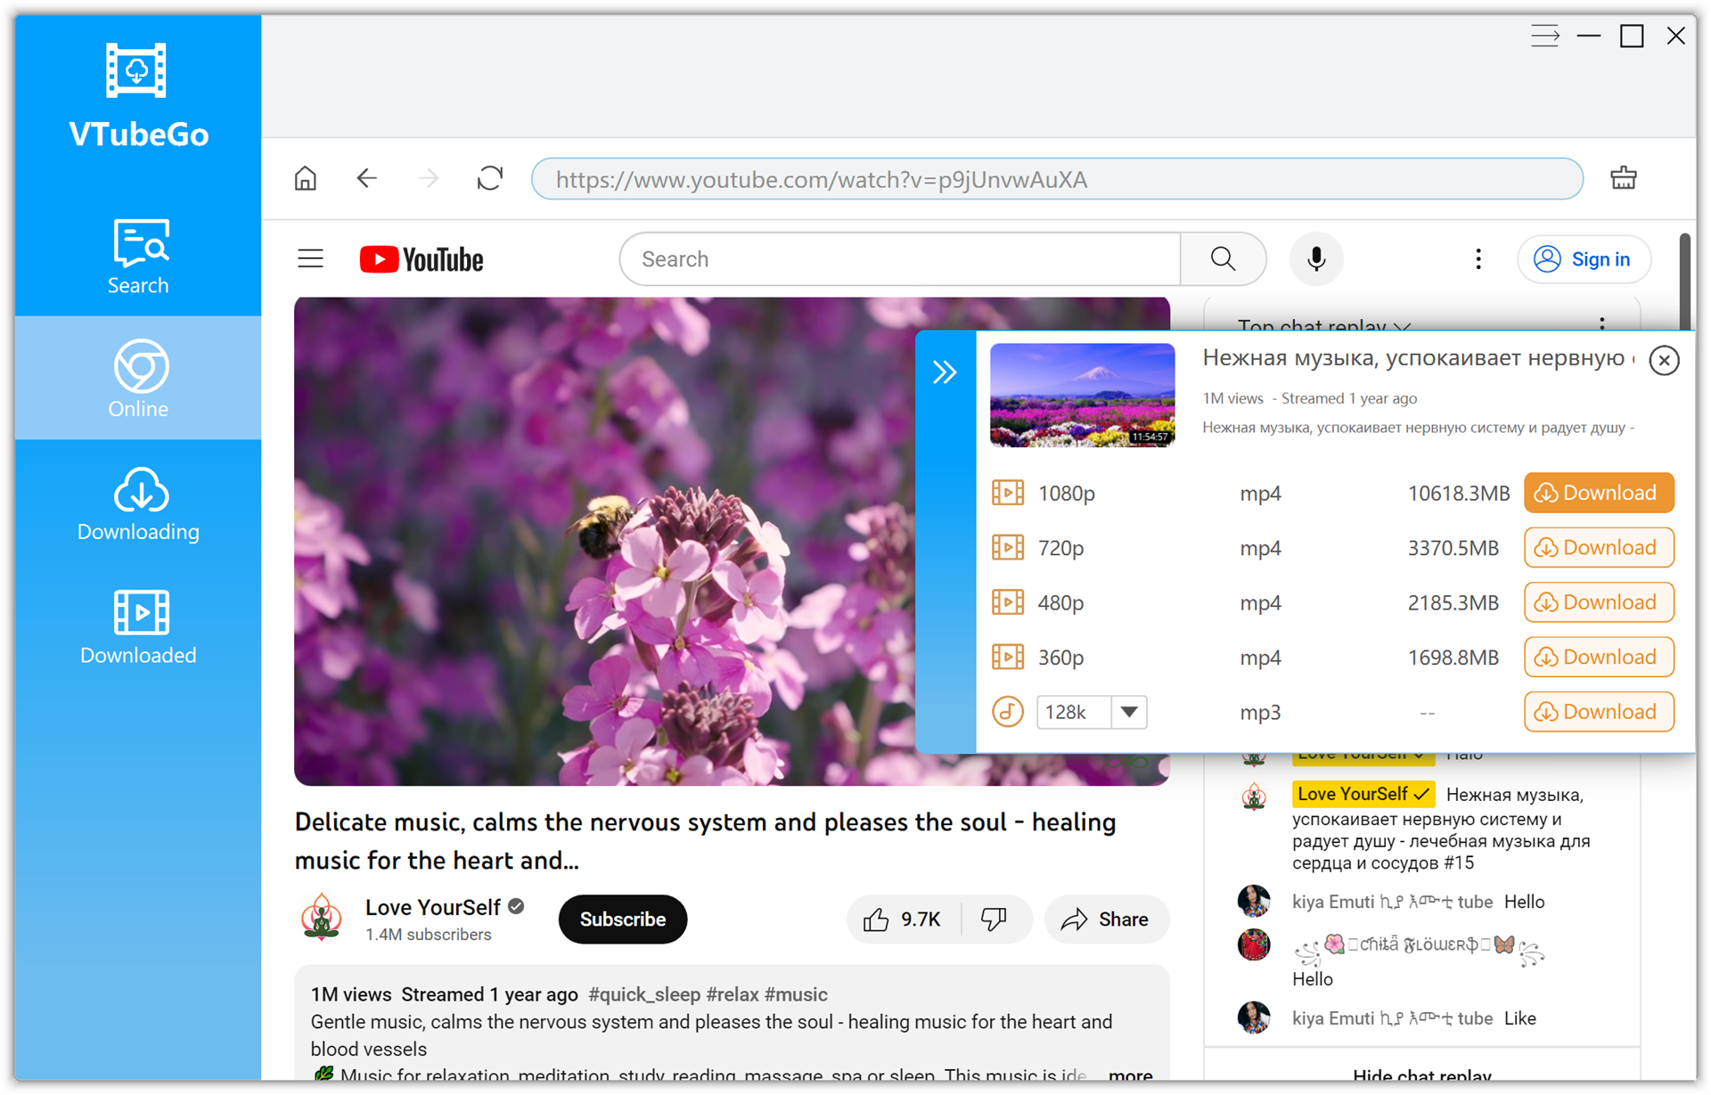Click the YouTube voice search microphone
Screen dimensions: 1711x1095
[x=1315, y=259]
